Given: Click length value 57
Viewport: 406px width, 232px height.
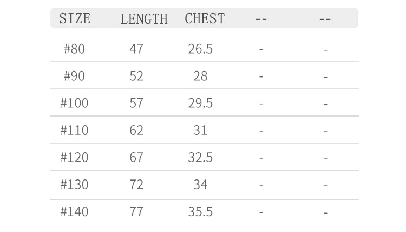Looking at the screenshot, I should (136, 103).
